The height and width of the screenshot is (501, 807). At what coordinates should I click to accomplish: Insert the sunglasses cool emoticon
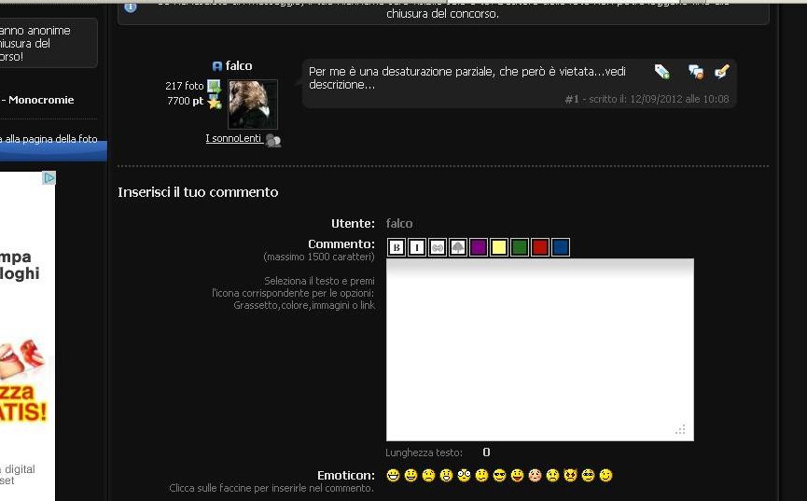click(x=499, y=476)
